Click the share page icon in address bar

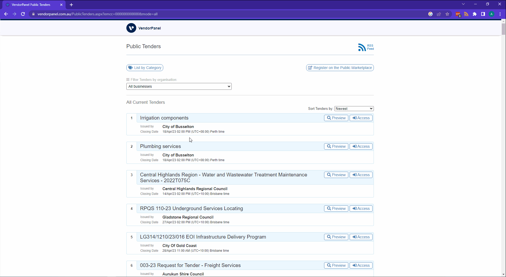439,14
